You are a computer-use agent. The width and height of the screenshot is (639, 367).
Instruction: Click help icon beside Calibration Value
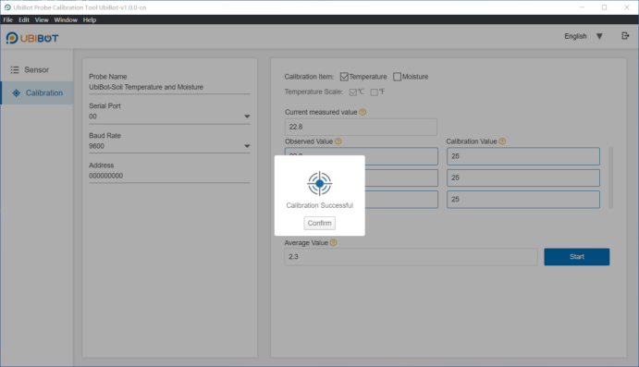[x=502, y=141]
